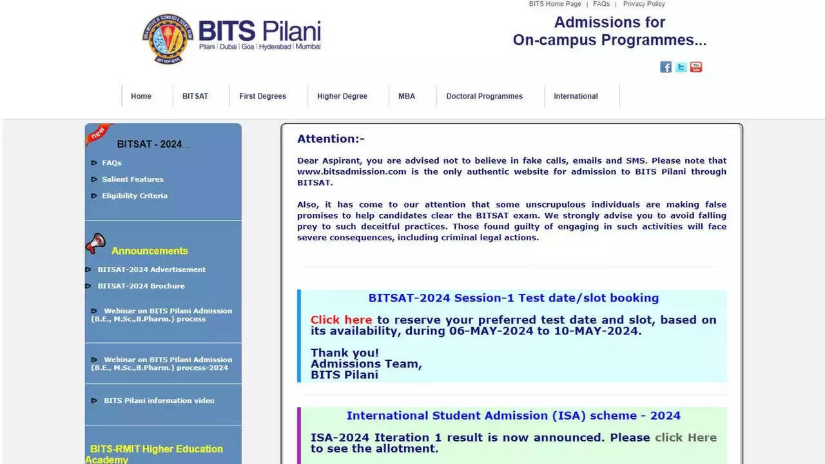Open the Home menu item
Image resolution: width=825 pixels, height=464 pixels.
(141, 96)
